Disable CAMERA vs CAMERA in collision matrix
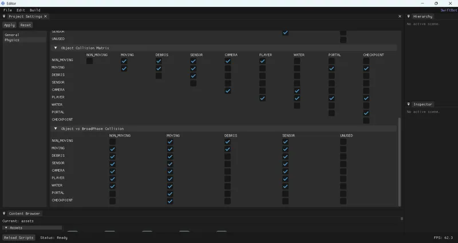Image resolution: width=458 pixels, height=243 pixels. [228, 91]
